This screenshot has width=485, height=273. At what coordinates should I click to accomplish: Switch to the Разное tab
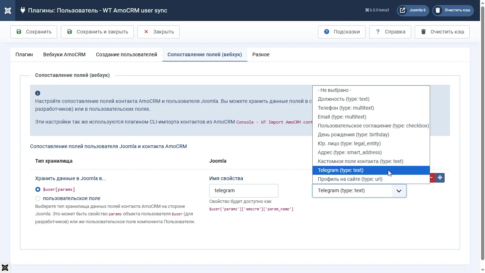261,54
